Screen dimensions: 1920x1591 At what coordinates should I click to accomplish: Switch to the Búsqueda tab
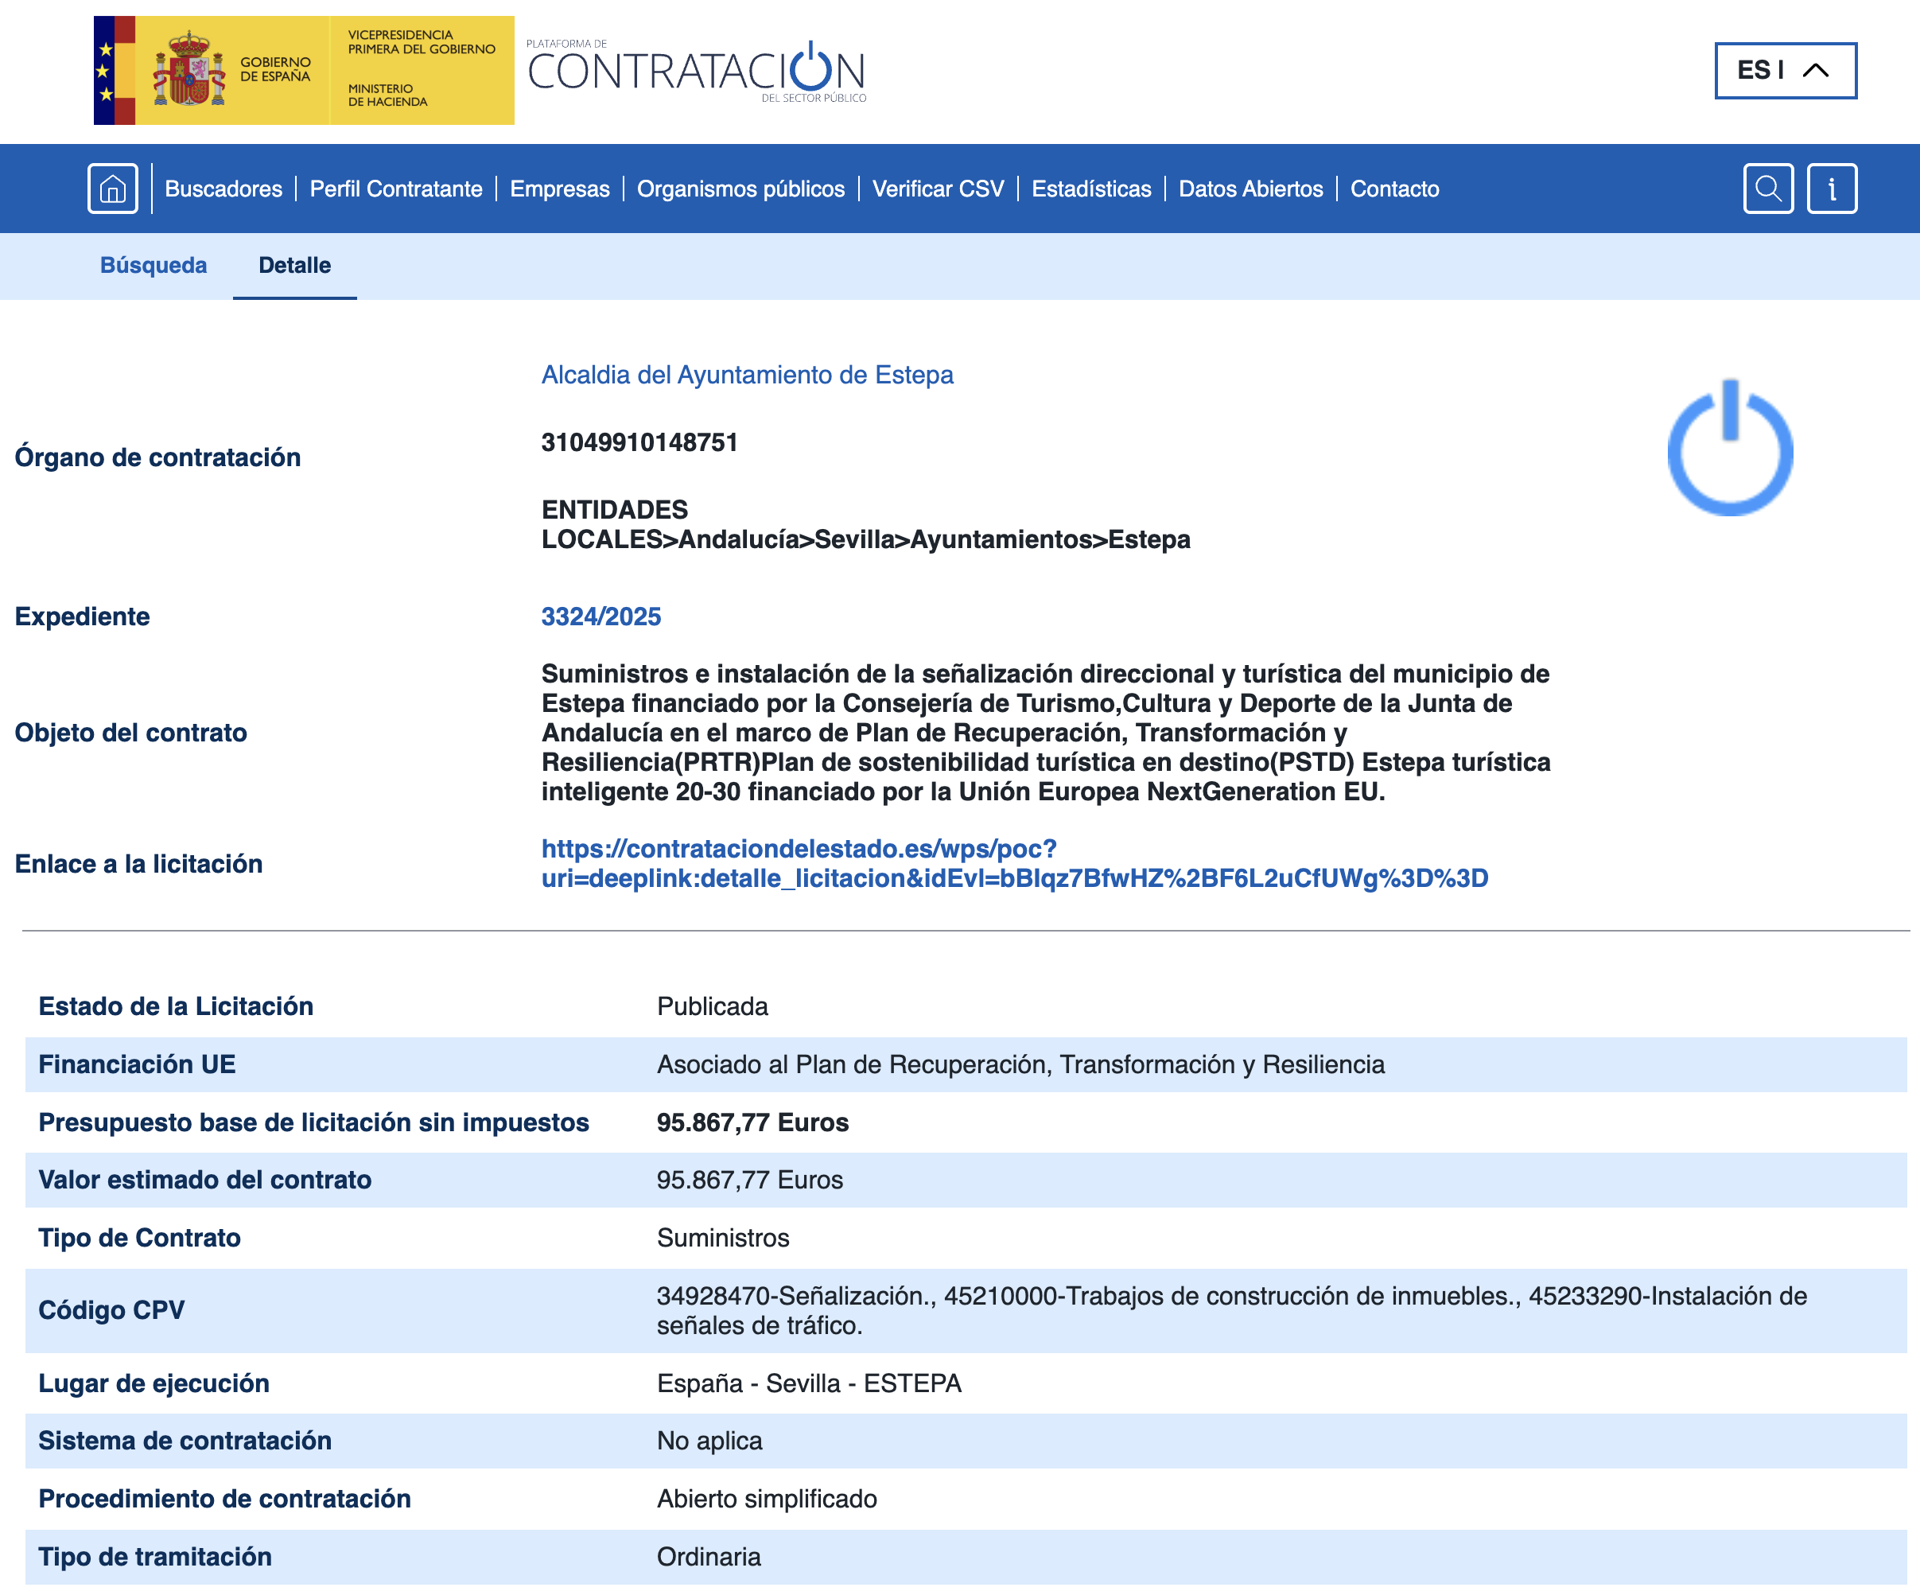pyautogui.click(x=154, y=265)
